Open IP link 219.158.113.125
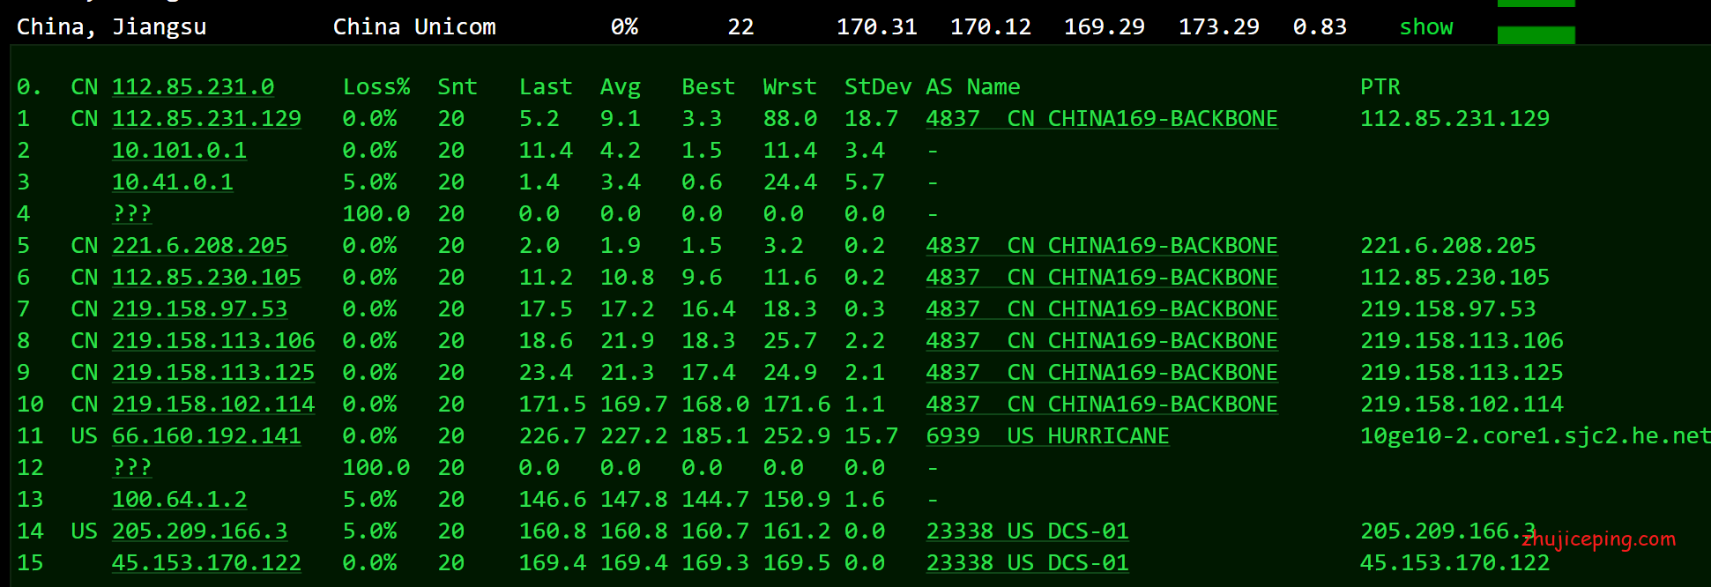Screen dimensions: 1711x587 [x=212, y=373]
